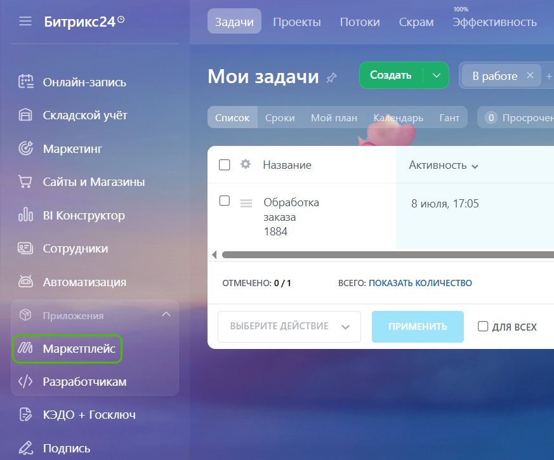Open Сайты и Магазины cart icon

point(25,182)
